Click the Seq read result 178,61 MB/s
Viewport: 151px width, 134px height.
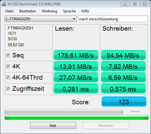76,55
